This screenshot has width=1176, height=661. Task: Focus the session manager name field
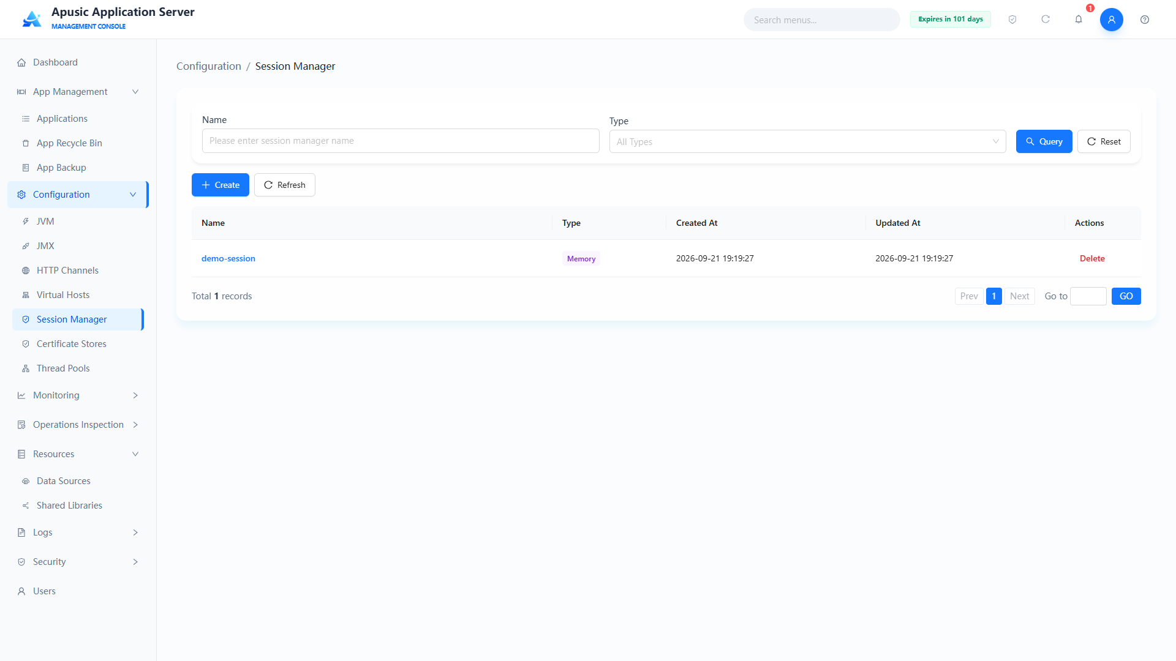click(x=401, y=141)
